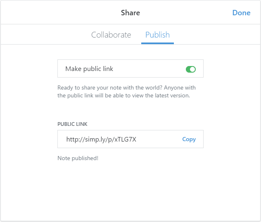Click the Done button
The image size is (261, 222).
(241, 13)
